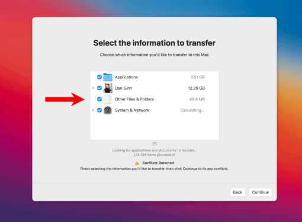Screen dimensions: 302x222
Task: Uncheck the System & Network checkbox
Action: pyautogui.click(x=99, y=110)
